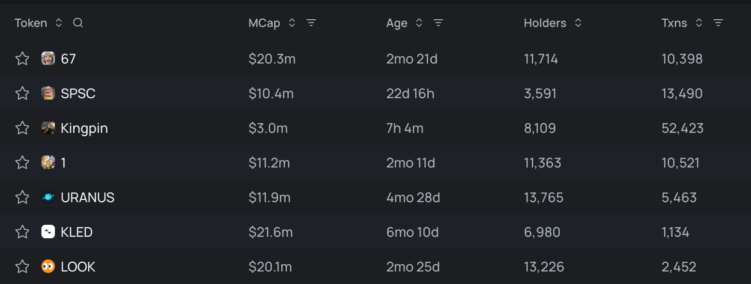Star the 67 token as favorite
Image resolution: width=751 pixels, height=284 pixels.
(x=22, y=59)
